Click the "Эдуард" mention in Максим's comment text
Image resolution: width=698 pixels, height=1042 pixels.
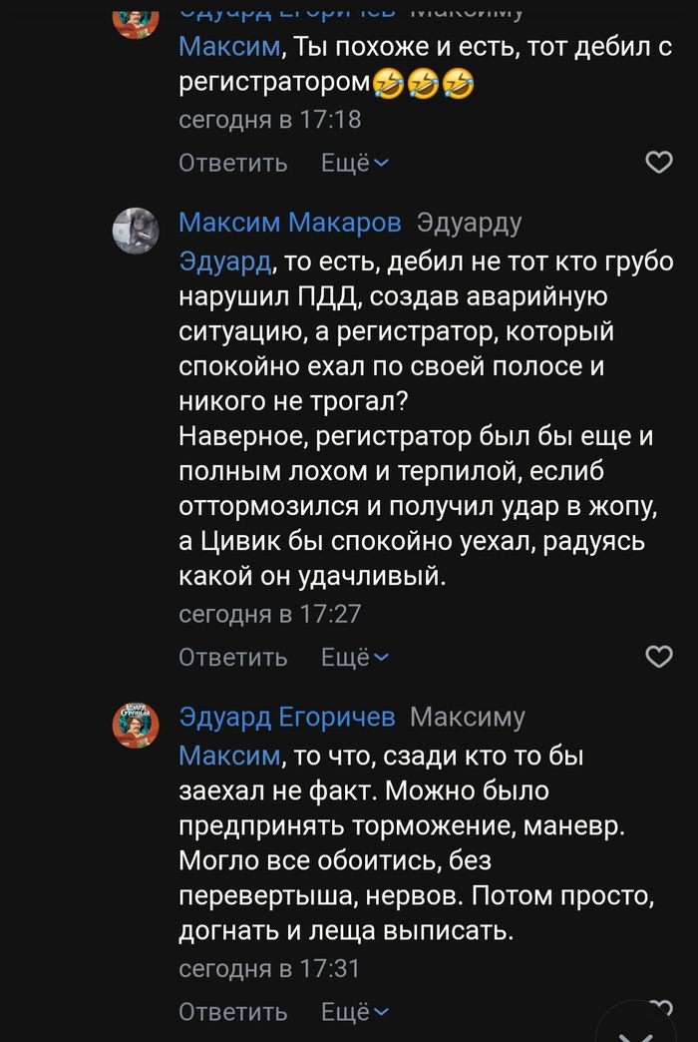224,262
